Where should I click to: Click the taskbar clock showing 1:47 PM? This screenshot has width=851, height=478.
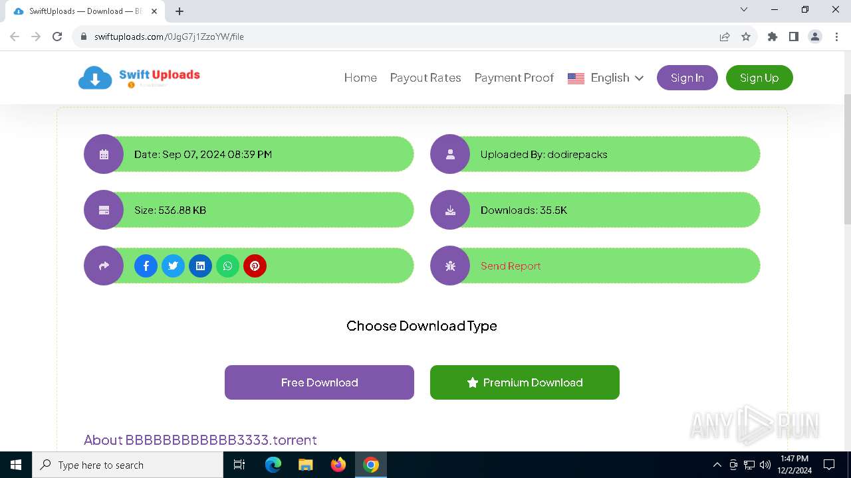tap(794, 465)
